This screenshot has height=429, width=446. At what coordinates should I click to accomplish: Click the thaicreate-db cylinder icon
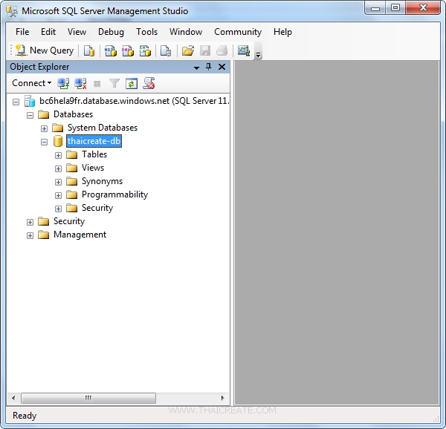tap(58, 141)
